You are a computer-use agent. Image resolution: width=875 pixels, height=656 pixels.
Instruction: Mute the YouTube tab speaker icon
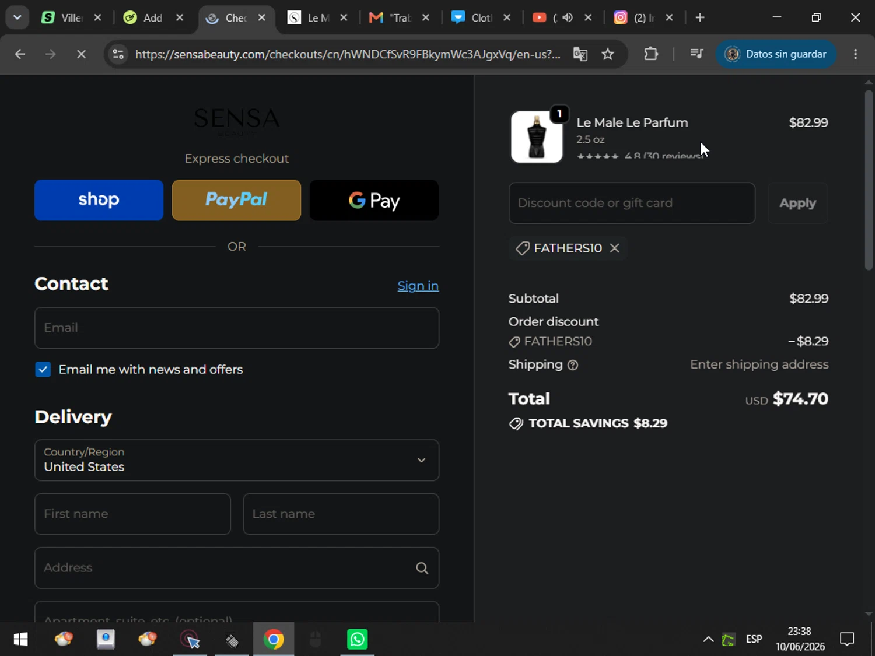(567, 17)
